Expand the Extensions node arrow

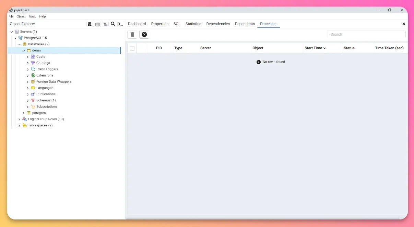(28, 76)
